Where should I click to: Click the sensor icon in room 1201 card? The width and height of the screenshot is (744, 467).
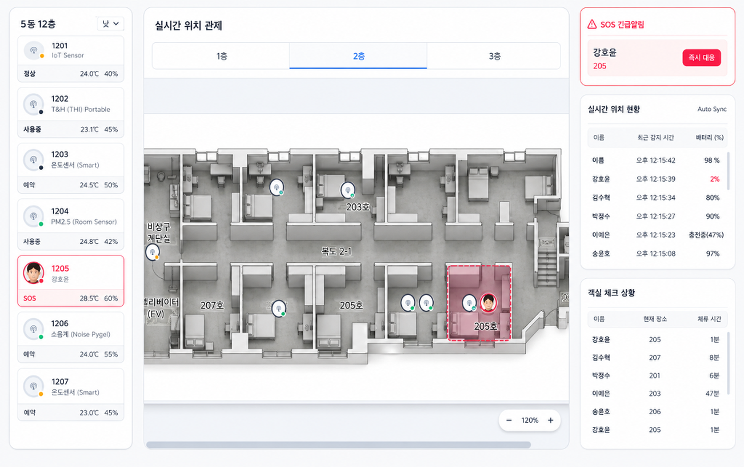[33, 50]
